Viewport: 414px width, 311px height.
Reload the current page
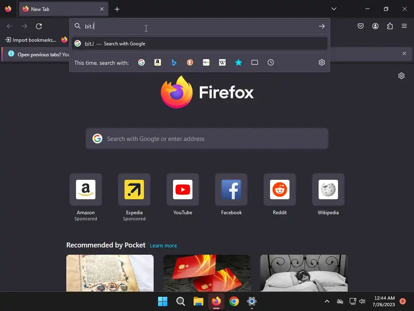39,26
